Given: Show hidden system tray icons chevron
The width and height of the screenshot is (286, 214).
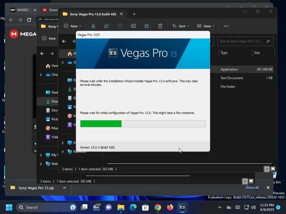Looking at the screenshot, I should 220,207.
